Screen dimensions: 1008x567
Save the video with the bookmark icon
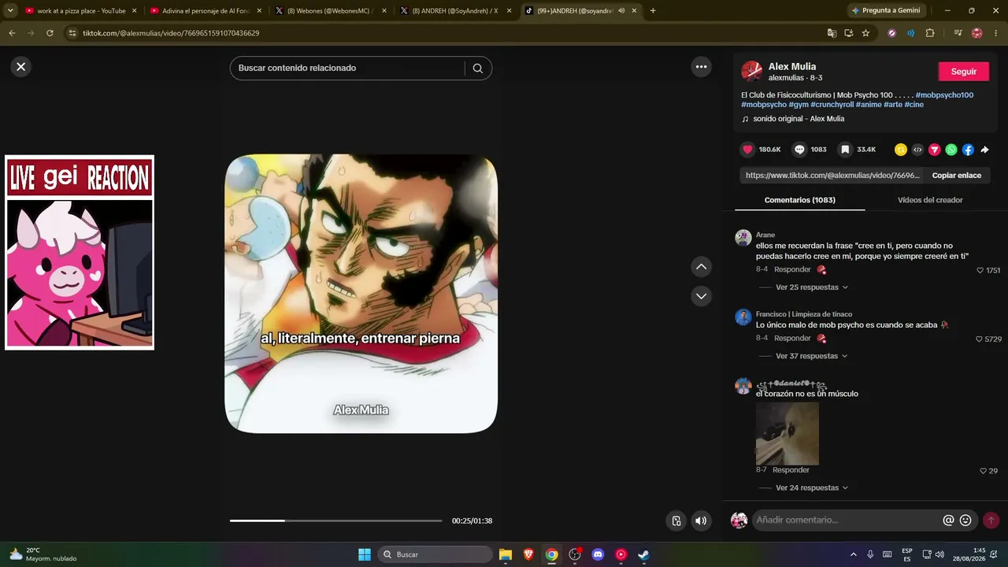click(845, 150)
